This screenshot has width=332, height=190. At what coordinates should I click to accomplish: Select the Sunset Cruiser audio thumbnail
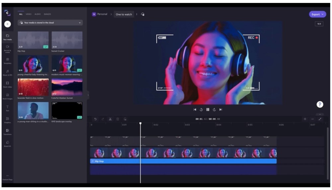[67, 40]
